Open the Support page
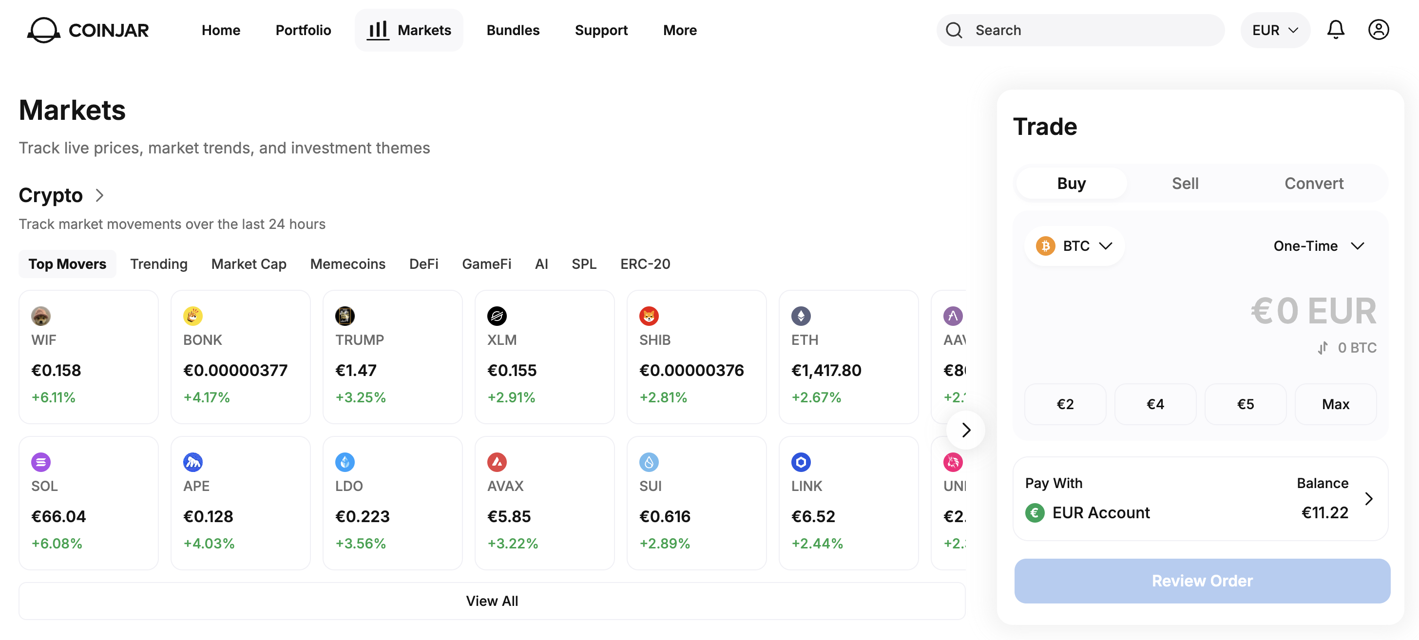The height and width of the screenshot is (640, 1419). click(x=601, y=30)
